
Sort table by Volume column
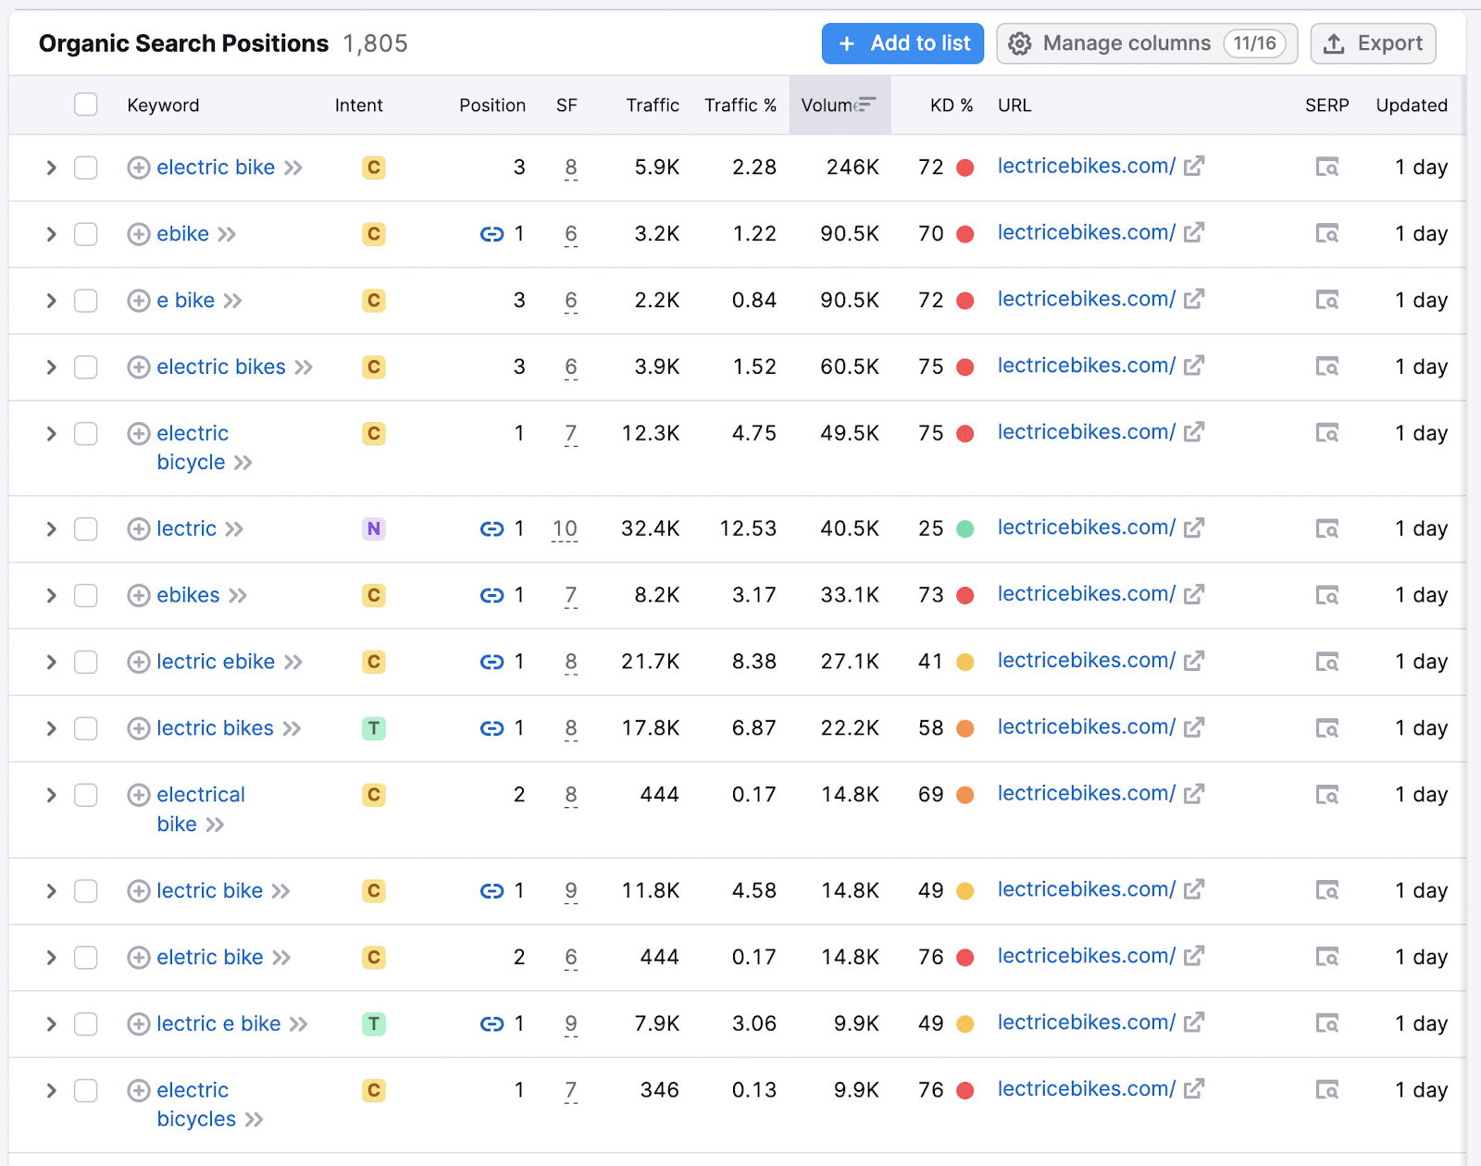click(839, 105)
